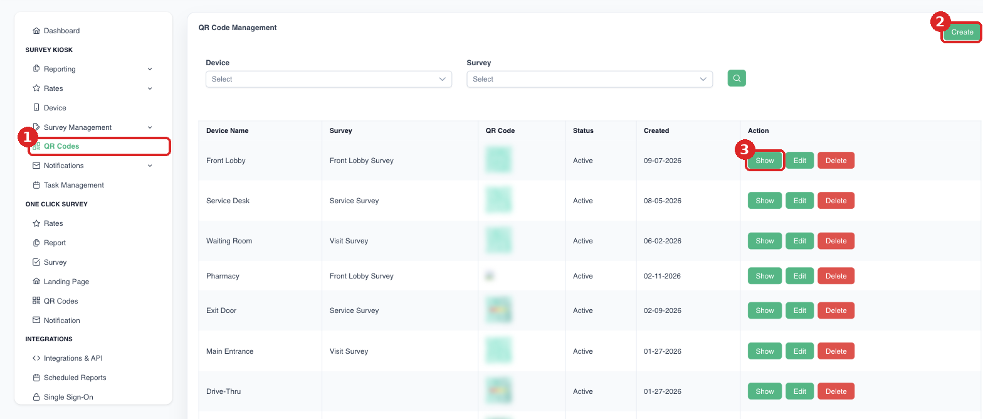Delete the Drive-Thru entry
The width and height of the screenshot is (983, 419).
tap(836, 391)
